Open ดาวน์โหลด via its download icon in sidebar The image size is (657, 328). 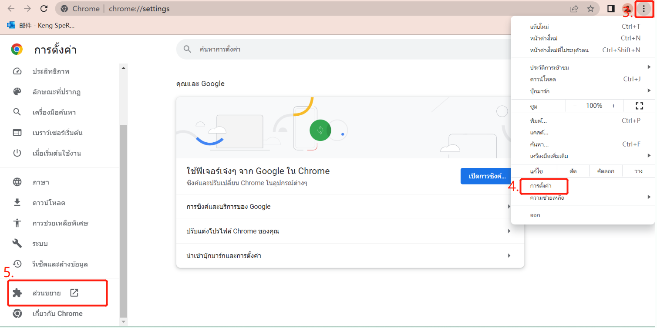pos(17,203)
